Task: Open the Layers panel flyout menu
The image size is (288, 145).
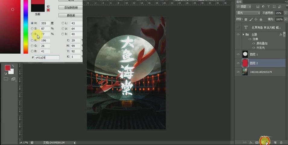Action: pos(286,2)
